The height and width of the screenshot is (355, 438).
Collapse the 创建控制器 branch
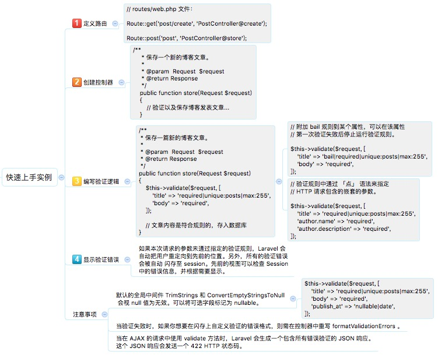click(121, 82)
